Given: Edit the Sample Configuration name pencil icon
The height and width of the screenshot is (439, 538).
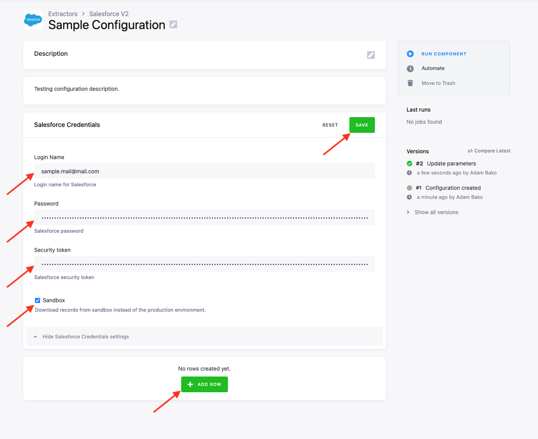Looking at the screenshot, I should click(x=173, y=24).
